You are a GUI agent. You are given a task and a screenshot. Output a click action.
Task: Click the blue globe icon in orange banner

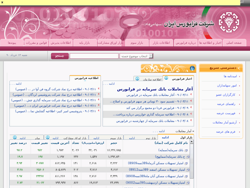pyautogui.click(x=192, y=68)
